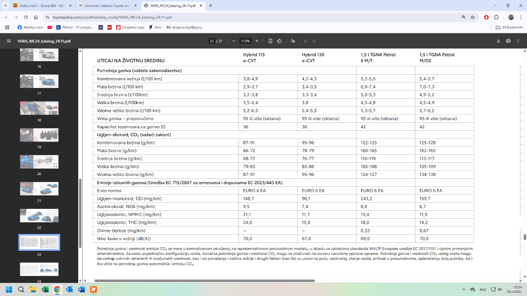Open the All Bookmarks folder
Screen dimensions: 527x296
[x=509, y=28]
